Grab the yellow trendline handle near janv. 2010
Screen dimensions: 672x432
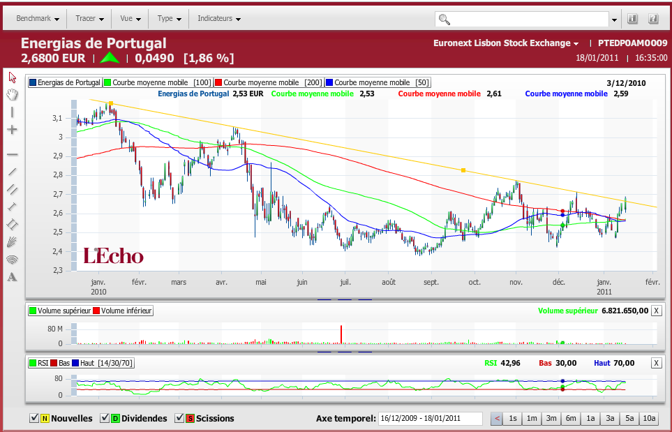coord(111,103)
